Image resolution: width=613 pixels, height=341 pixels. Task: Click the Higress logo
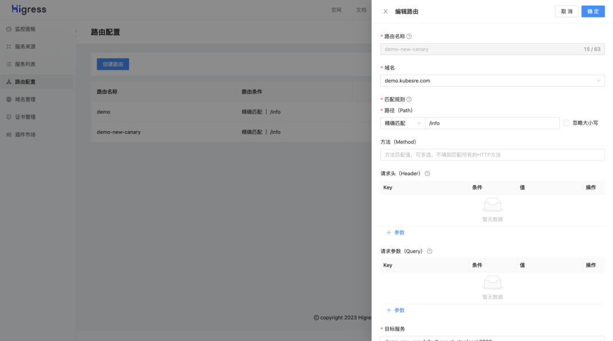point(29,10)
